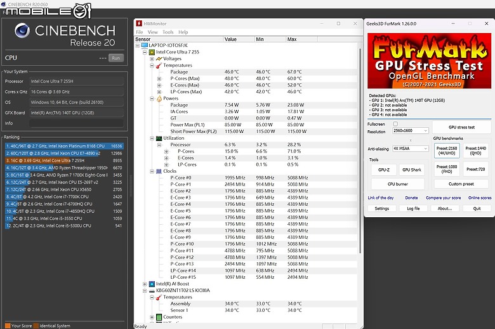Click the Donate link
The image size is (495, 329).
tap(411, 198)
